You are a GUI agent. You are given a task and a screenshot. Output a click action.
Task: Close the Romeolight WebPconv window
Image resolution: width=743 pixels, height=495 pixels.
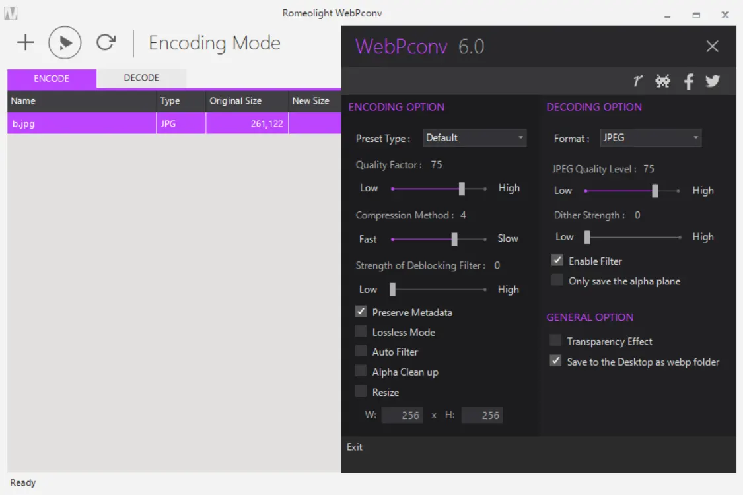(x=725, y=15)
